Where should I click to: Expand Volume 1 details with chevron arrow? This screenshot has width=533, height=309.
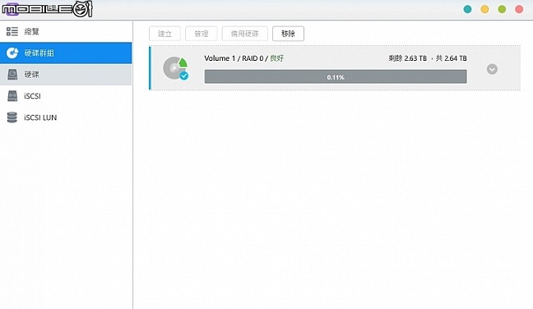492,69
